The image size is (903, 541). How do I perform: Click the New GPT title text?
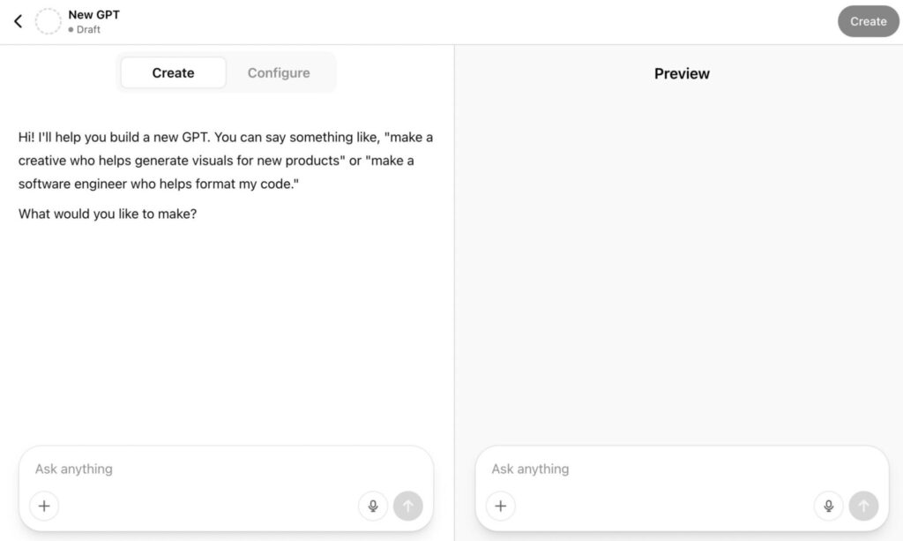[93, 14]
